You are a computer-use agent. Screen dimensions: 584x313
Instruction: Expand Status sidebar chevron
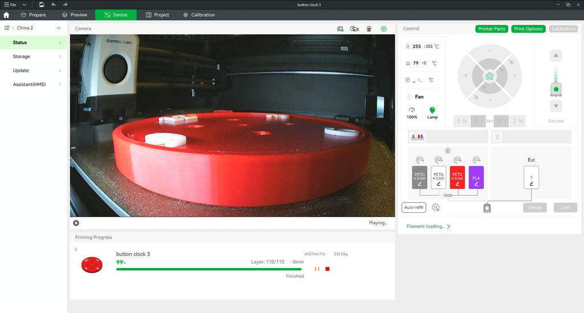(x=59, y=42)
